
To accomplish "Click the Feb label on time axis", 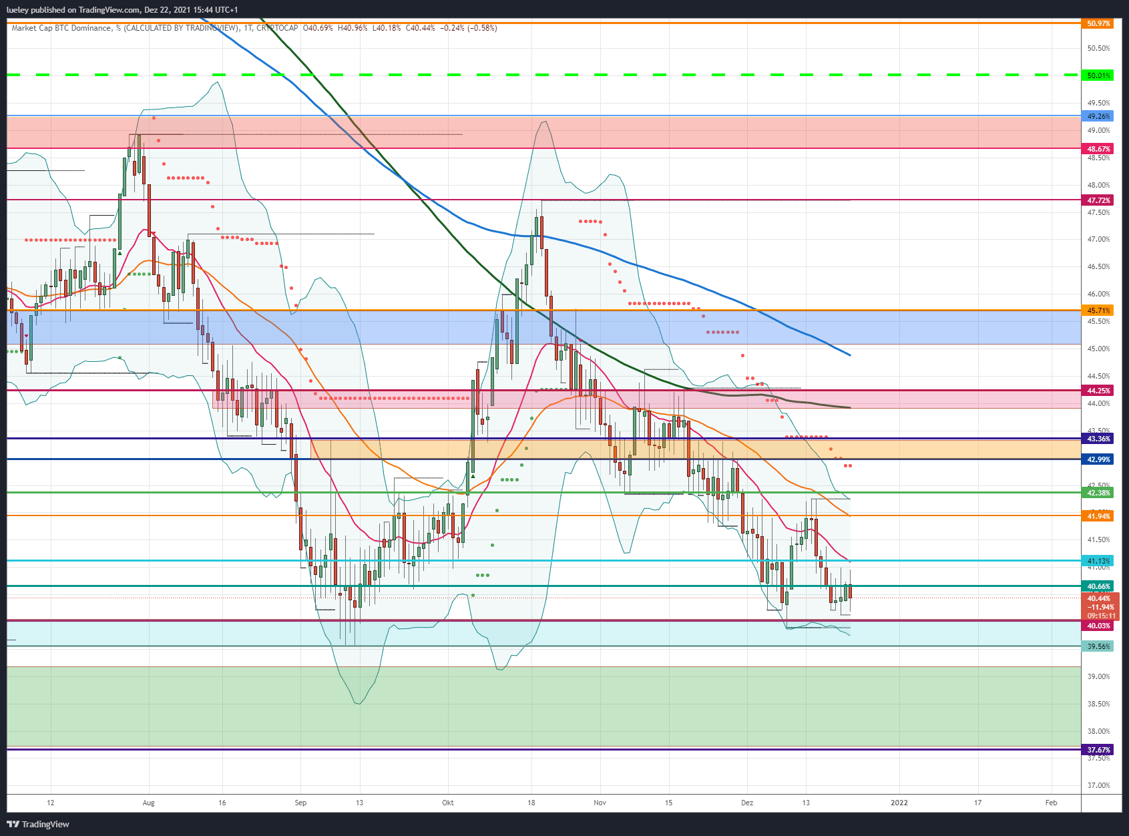I will 1051,803.
